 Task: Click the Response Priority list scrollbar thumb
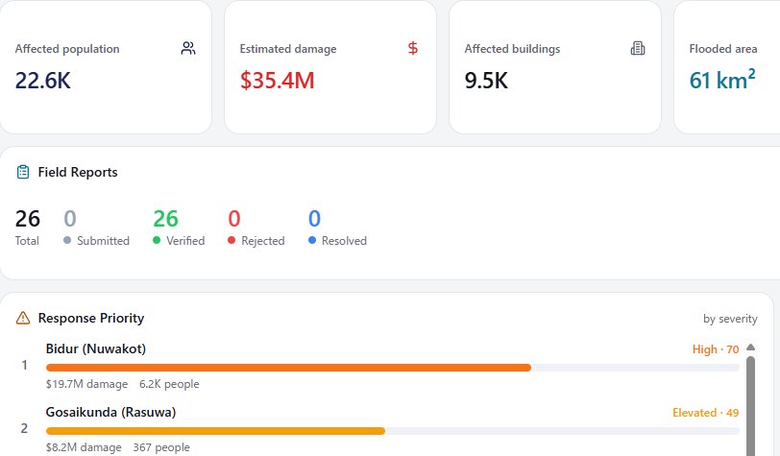[750, 406]
